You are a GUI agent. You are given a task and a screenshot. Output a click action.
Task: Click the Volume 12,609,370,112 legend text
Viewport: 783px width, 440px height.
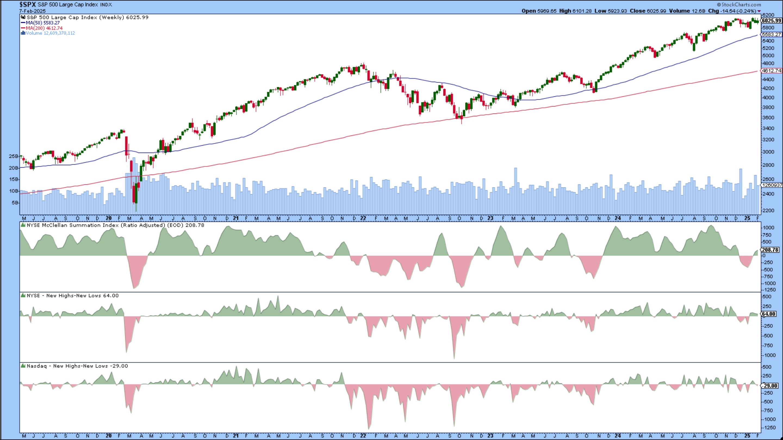pos(51,33)
